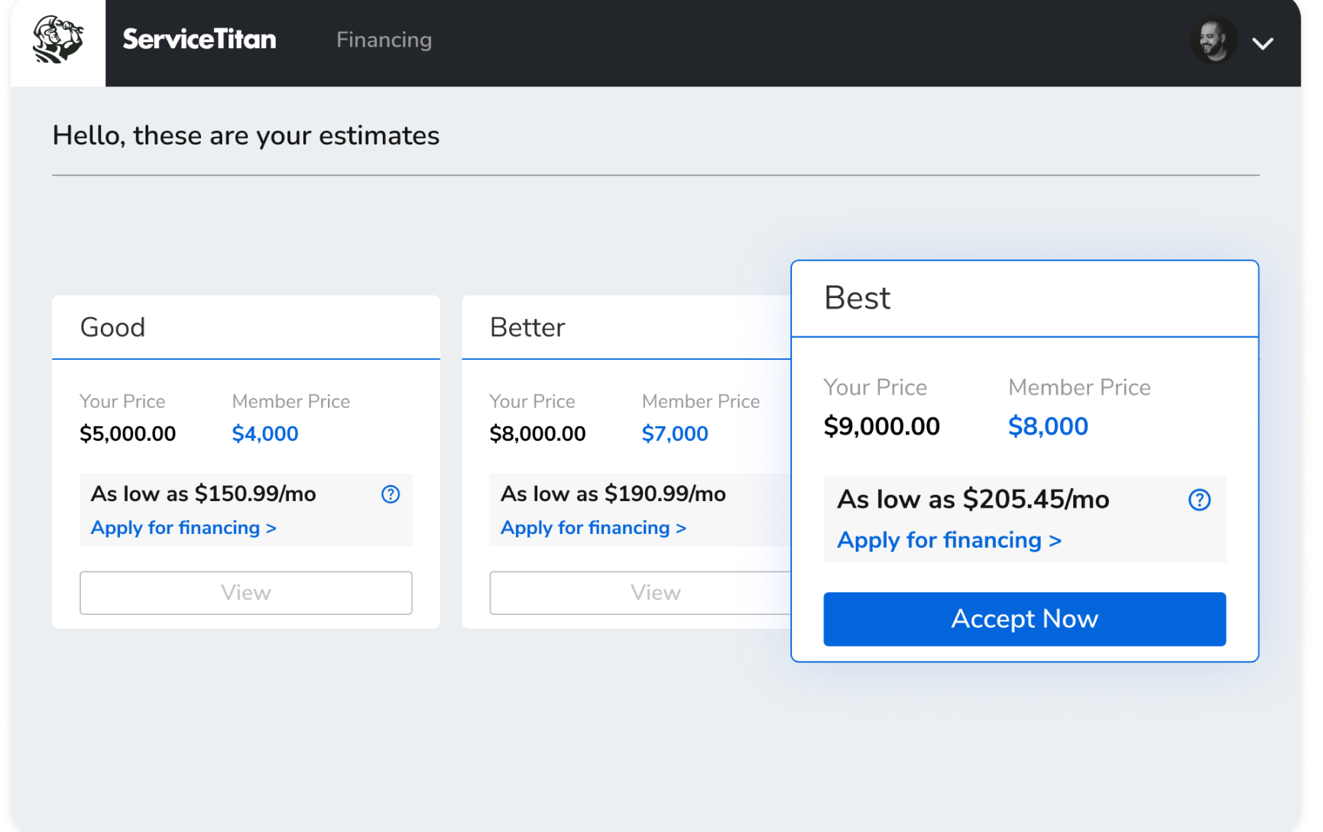The height and width of the screenshot is (832, 1323).
Task: Open Apply for financing under the Better estimate
Action: (593, 527)
